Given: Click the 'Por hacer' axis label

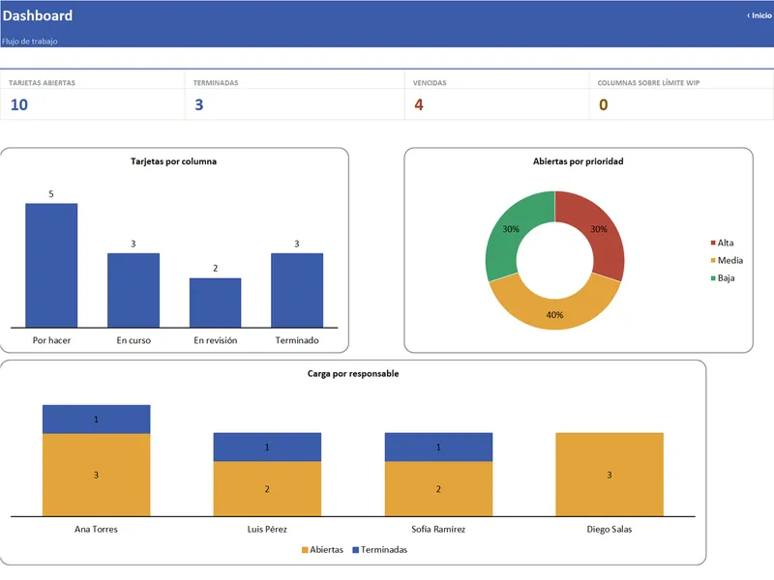Looking at the screenshot, I should click(51, 340).
